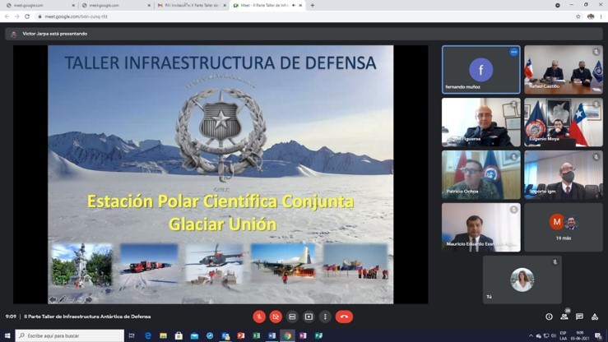608x342 pixels.
Task: Switch to the Gmail invitation tab
Action: coord(190,6)
